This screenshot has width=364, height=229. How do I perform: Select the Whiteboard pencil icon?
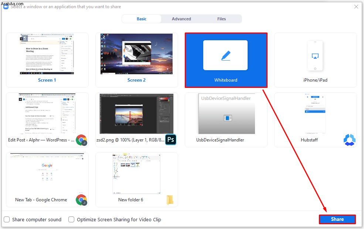226,56
